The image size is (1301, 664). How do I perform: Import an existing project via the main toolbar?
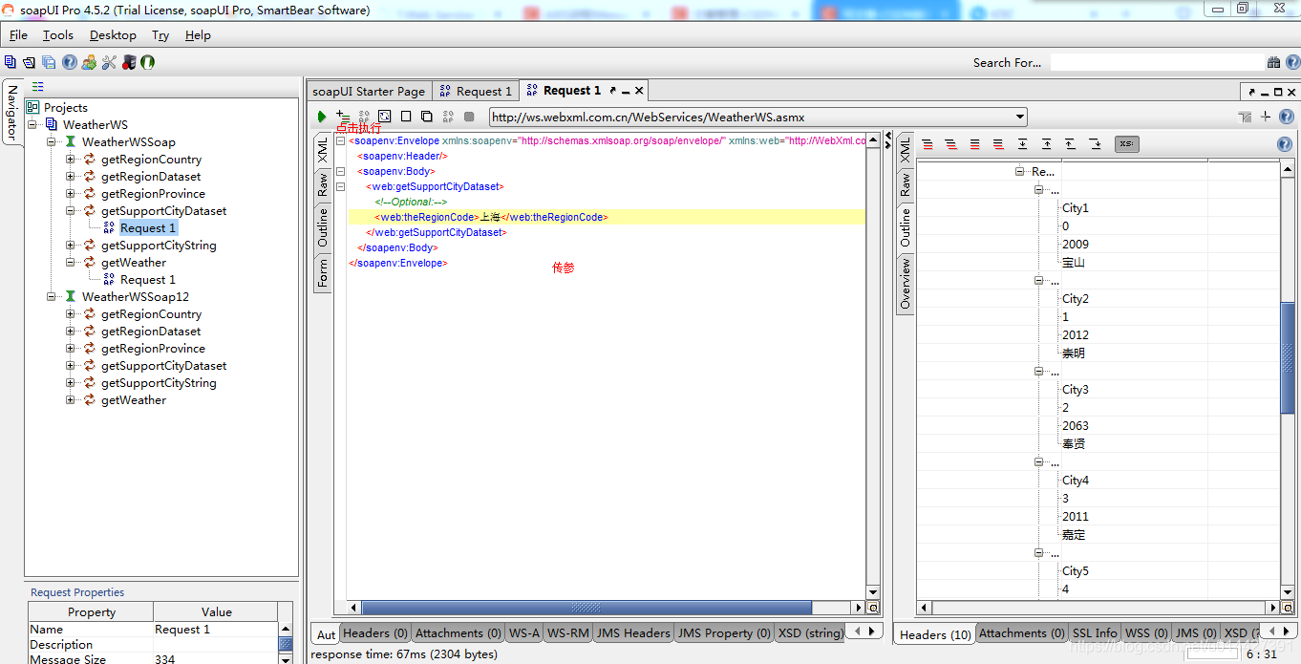29,62
